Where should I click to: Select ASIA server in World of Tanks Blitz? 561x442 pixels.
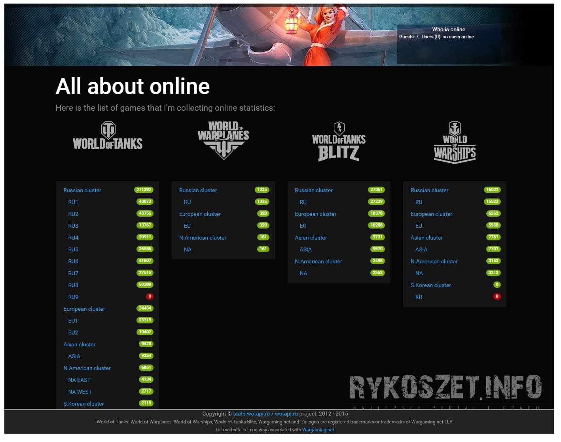pos(305,249)
